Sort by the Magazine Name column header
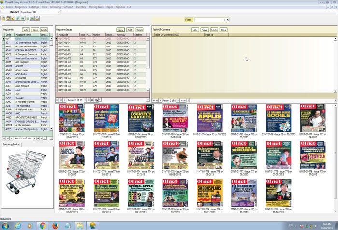 pos(27,35)
